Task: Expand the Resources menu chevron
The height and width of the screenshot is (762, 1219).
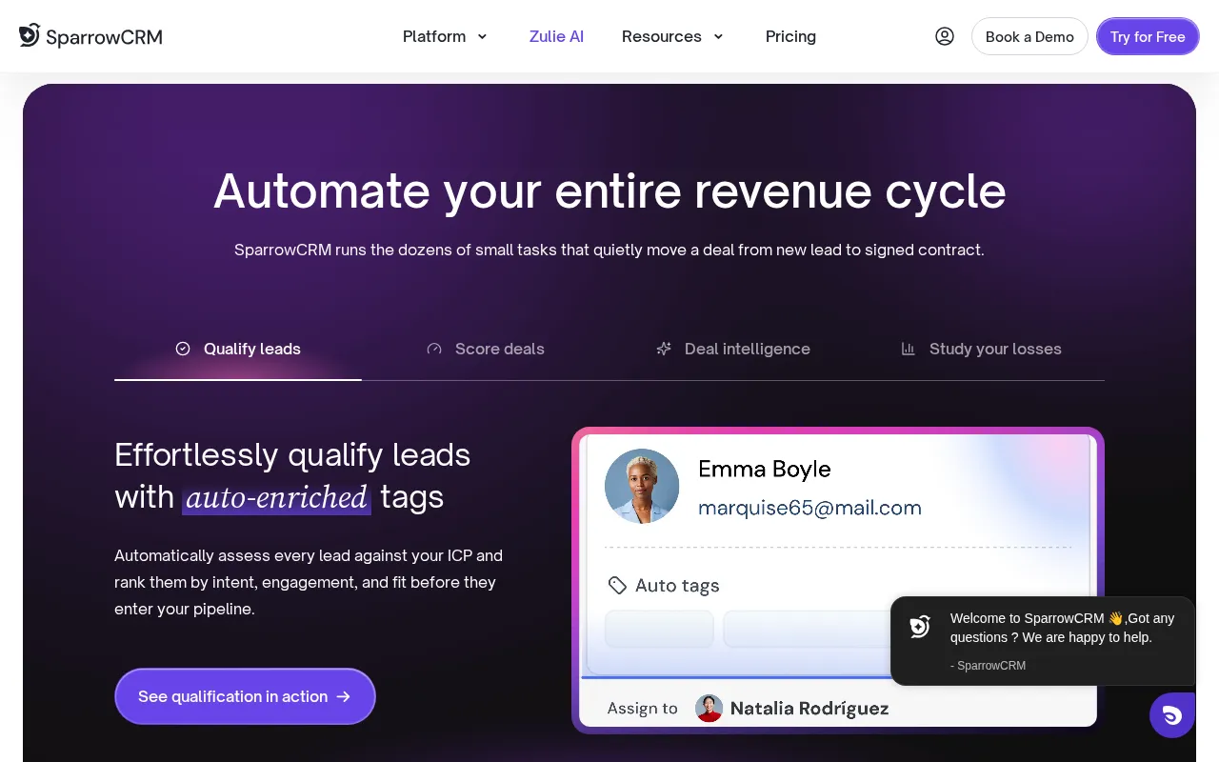Action: pyautogui.click(x=718, y=36)
